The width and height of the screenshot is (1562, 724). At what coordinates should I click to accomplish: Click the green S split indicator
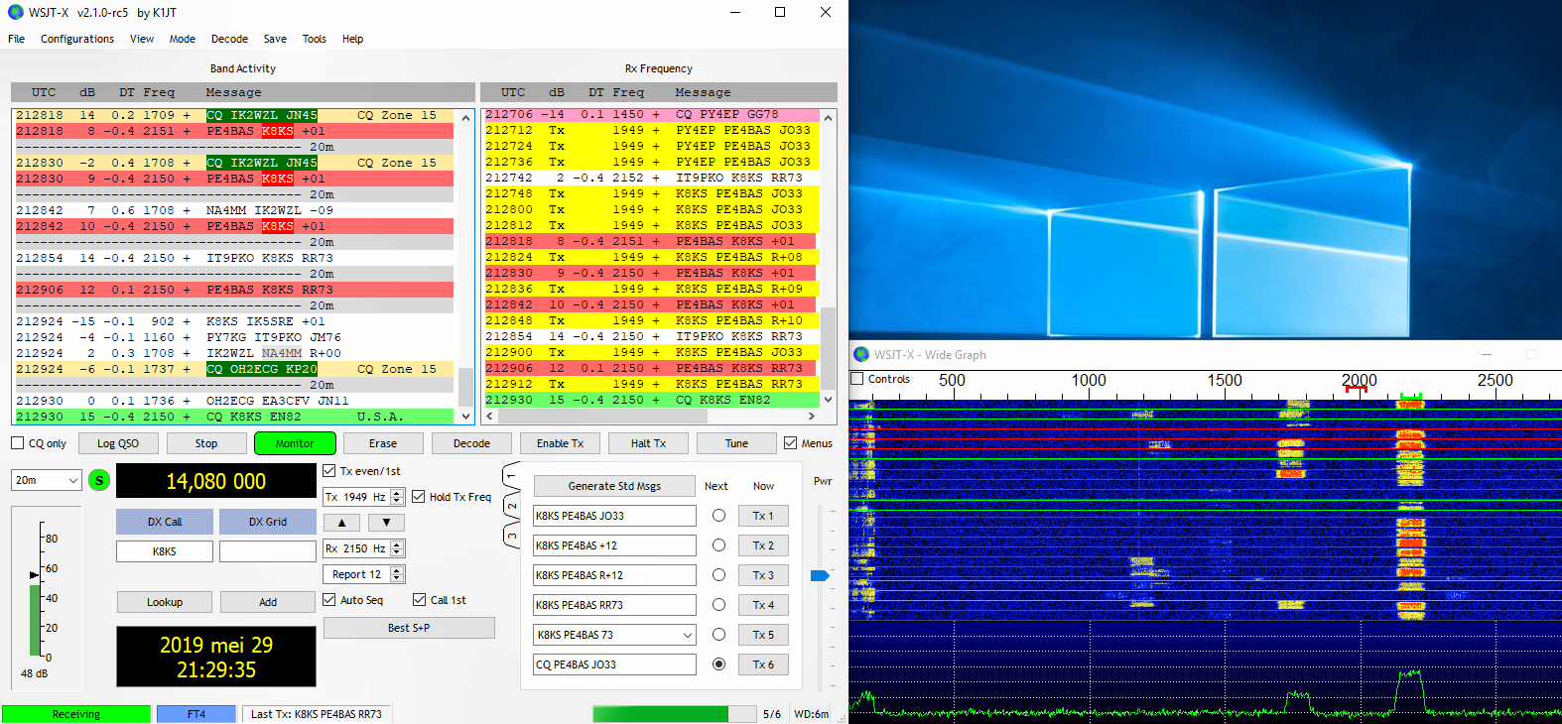pos(99,480)
